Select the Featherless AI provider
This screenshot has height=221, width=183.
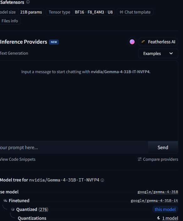point(158,42)
